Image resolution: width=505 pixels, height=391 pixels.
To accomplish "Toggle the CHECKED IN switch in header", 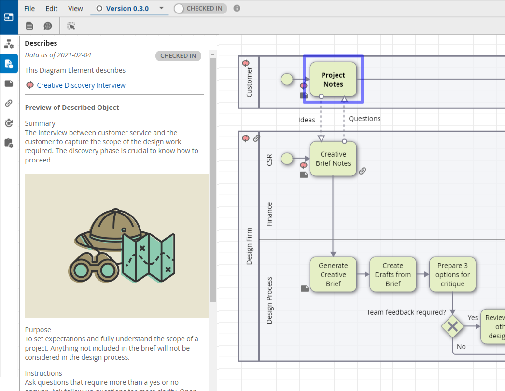I will [x=200, y=9].
